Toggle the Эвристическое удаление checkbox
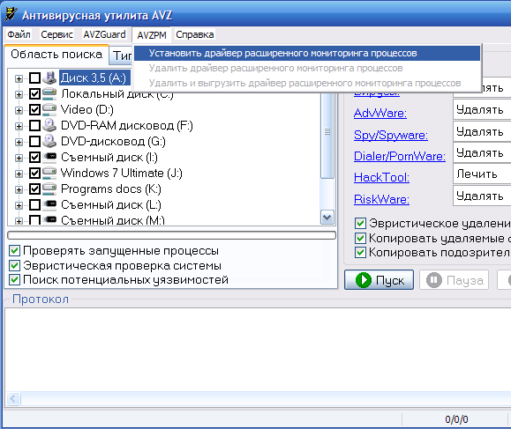511x429 pixels. point(360,224)
